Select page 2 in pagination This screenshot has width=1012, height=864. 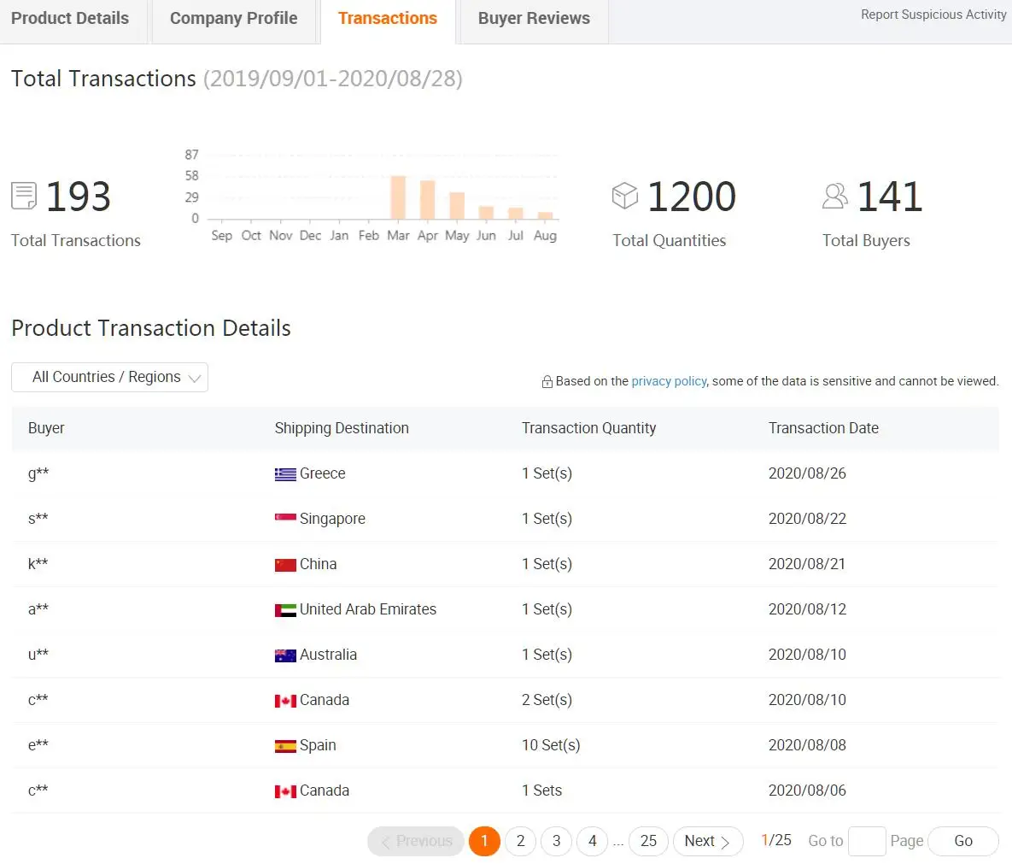point(520,841)
